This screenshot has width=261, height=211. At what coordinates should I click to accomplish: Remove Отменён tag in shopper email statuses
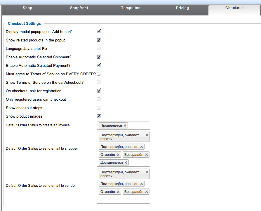coord(118,155)
